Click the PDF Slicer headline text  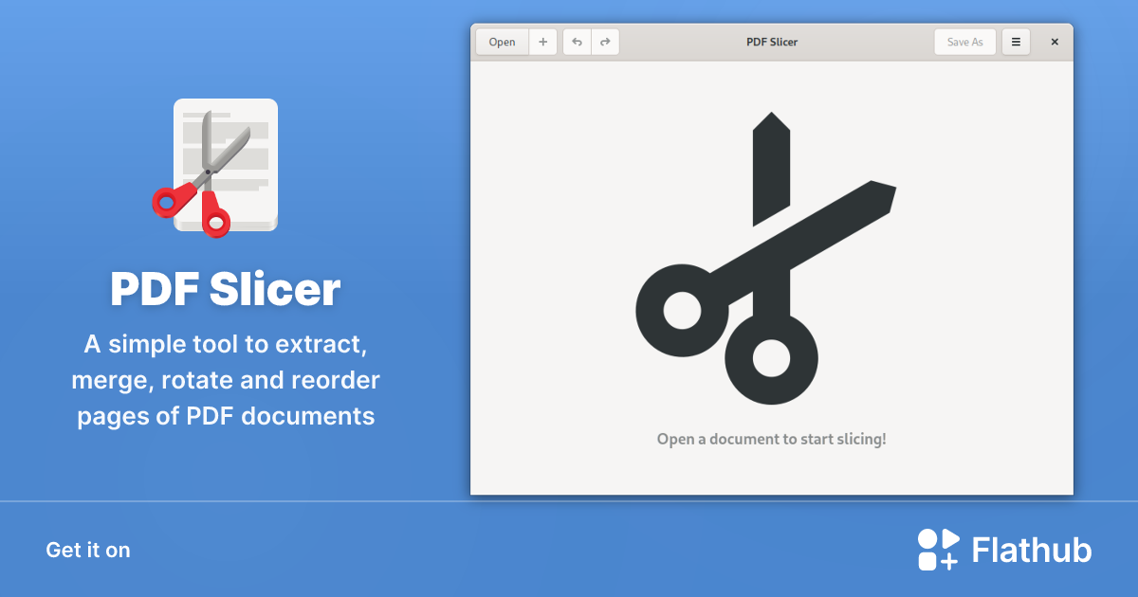coord(225,291)
